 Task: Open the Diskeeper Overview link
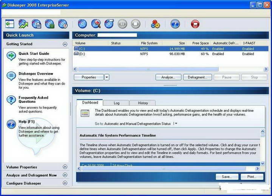click(x=36, y=74)
